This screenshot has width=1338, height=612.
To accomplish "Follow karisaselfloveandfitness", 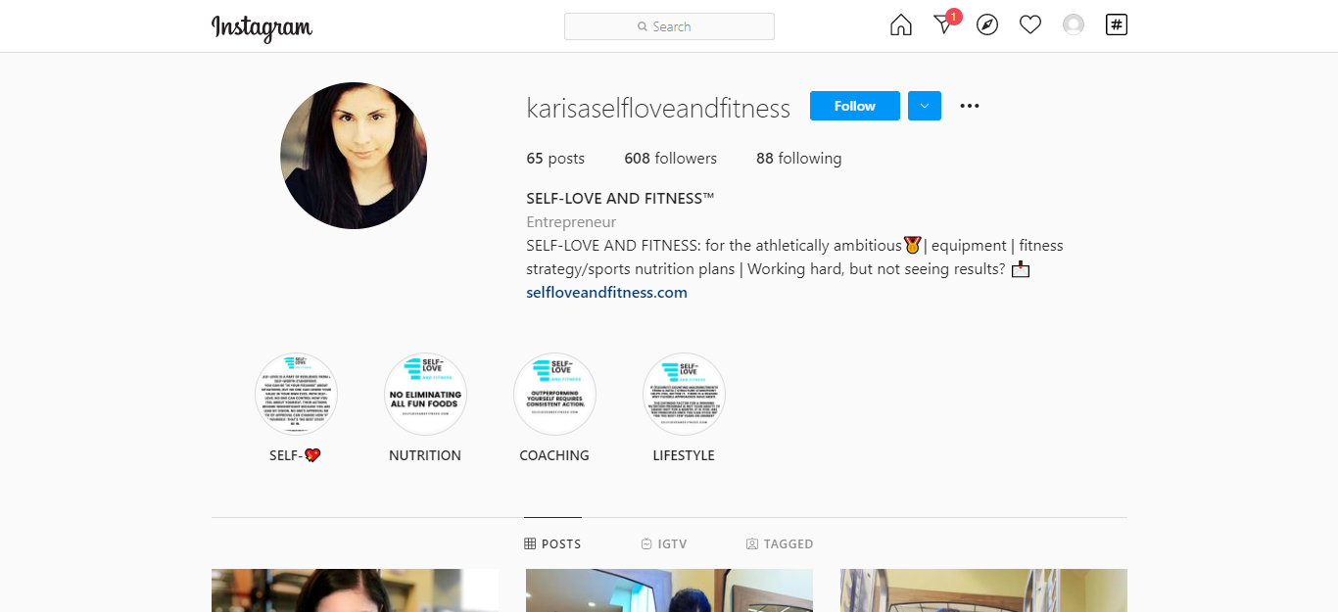I will 855,106.
